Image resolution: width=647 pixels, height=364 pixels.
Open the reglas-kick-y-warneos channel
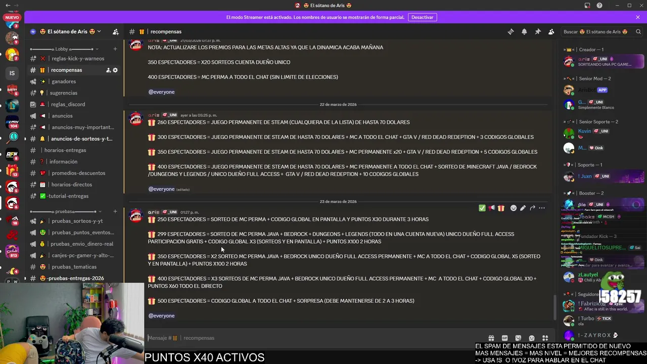pos(74,59)
